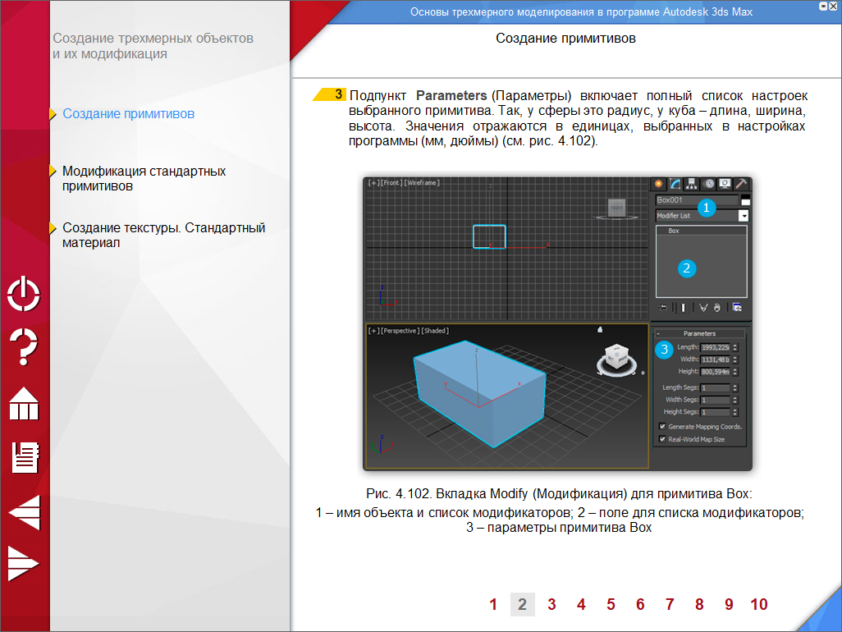Click the Hierarchy tab icon in command panel
842x632 pixels.
pyautogui.click(x=692, y=184)
